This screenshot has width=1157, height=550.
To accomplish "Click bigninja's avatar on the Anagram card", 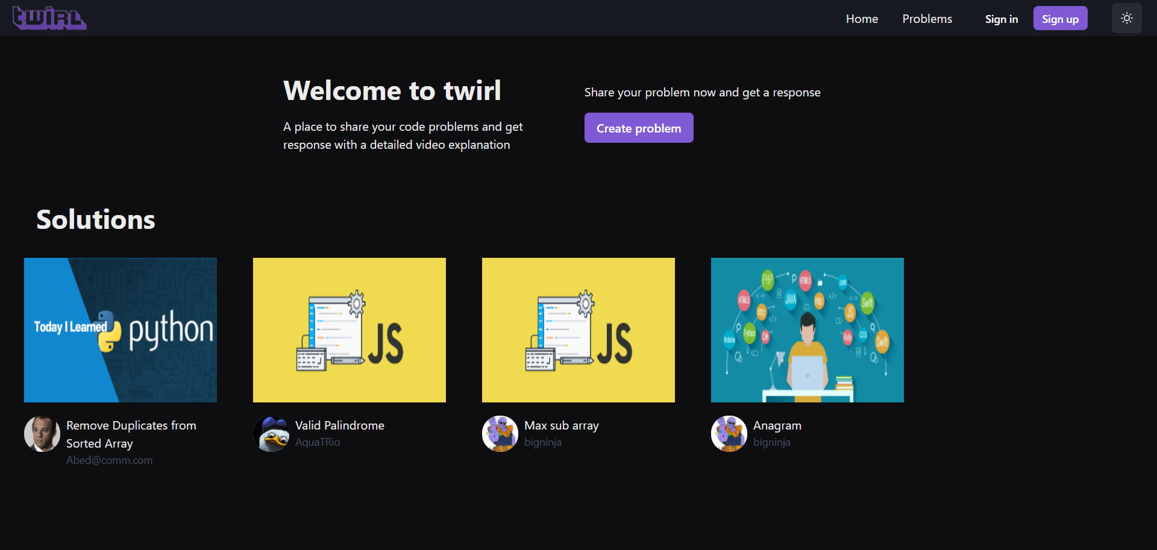I will 729,433.
